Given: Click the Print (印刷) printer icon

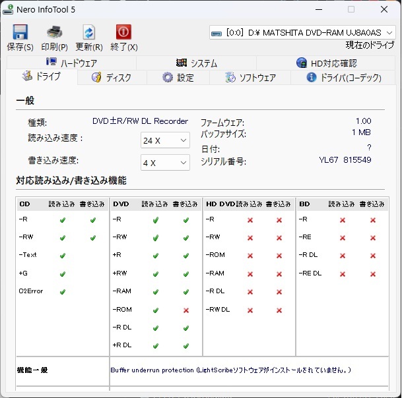Looking at the screenshot, I should point(54,32).
